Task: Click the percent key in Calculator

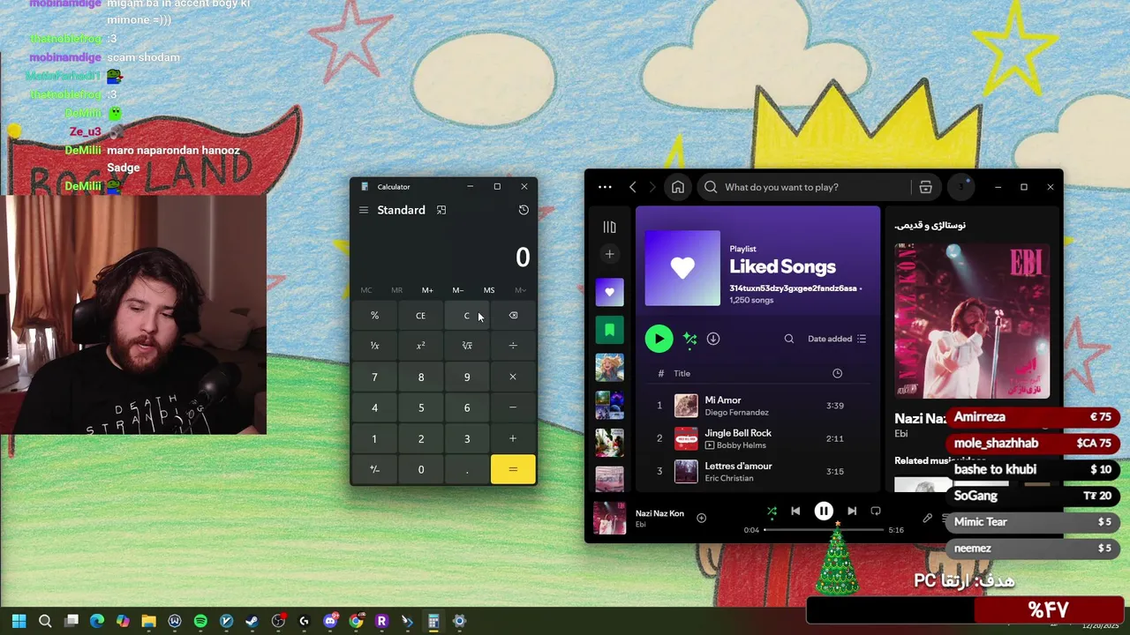Action: point(374,316)
